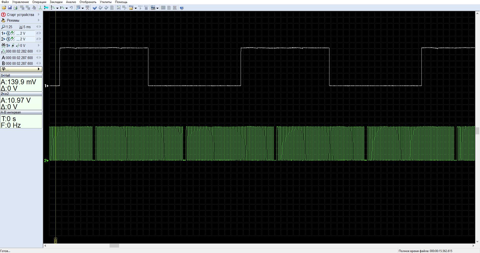This screenshot has width=480, height=253.
Task: Open dropdown next to horizontal scale icon
Action: [x=67, y=8]
